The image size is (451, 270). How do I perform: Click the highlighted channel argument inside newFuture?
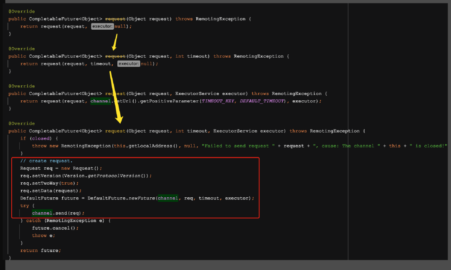(167, 198)
